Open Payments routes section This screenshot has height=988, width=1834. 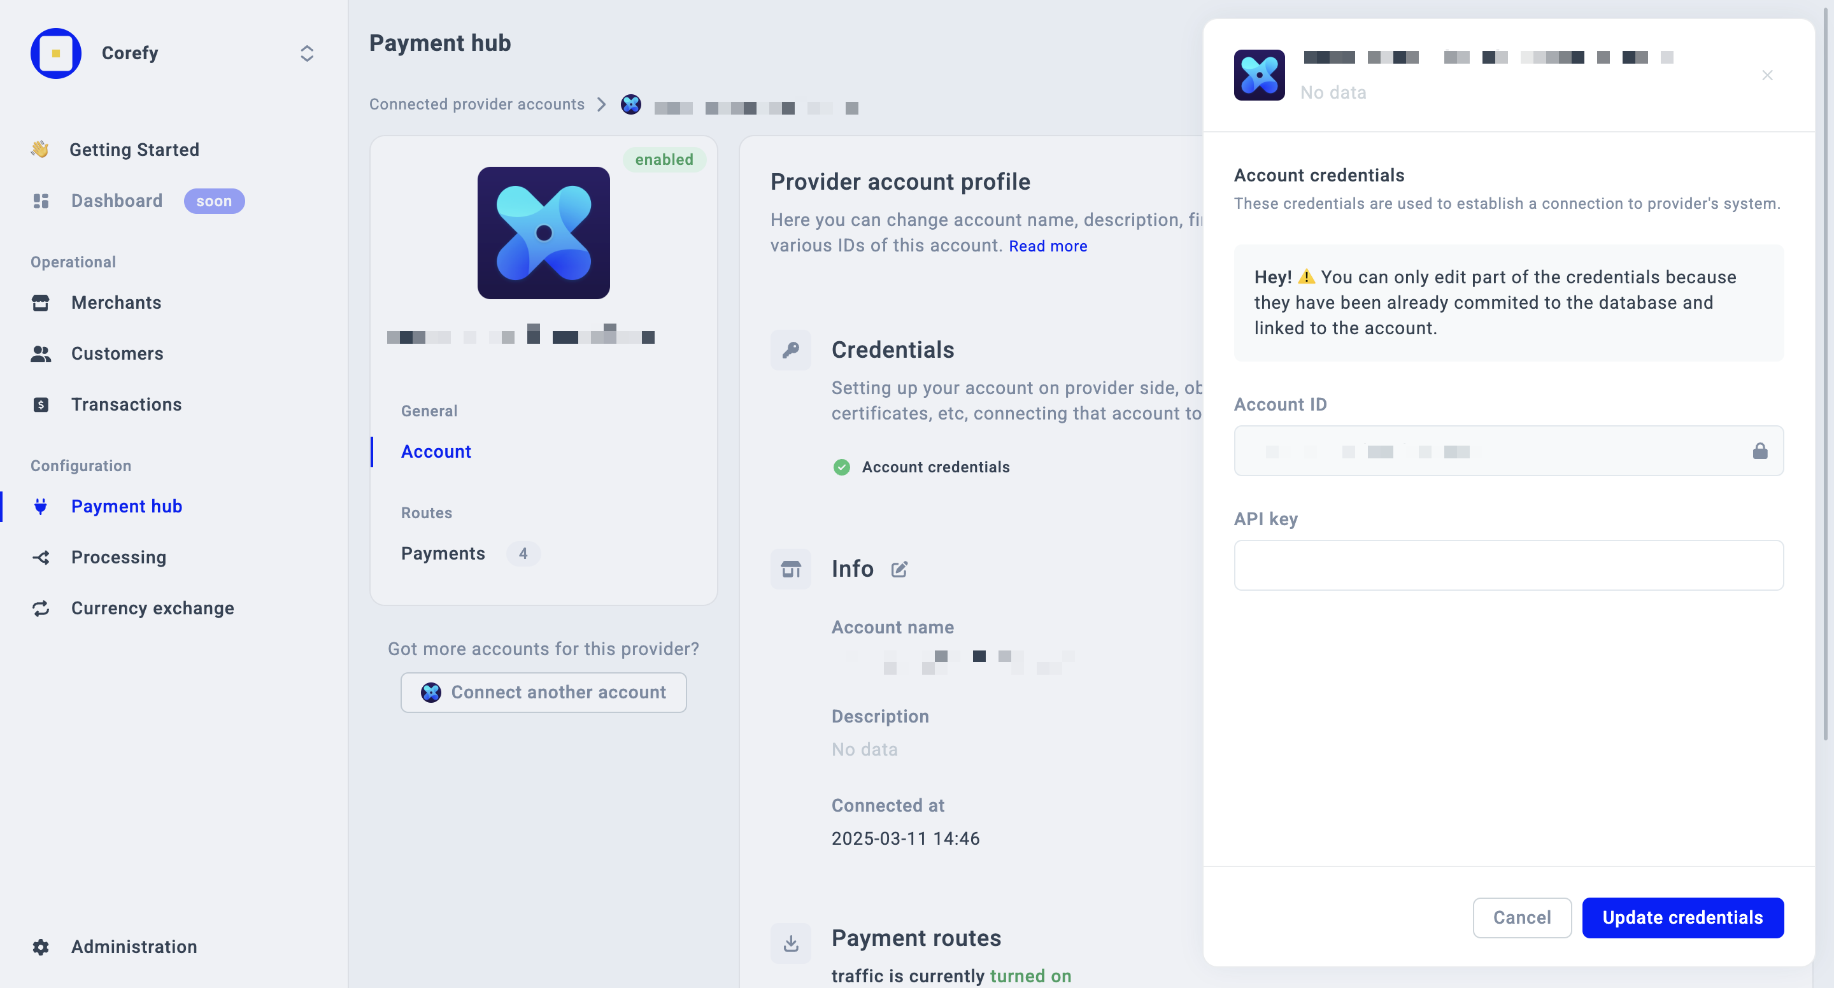443,553
